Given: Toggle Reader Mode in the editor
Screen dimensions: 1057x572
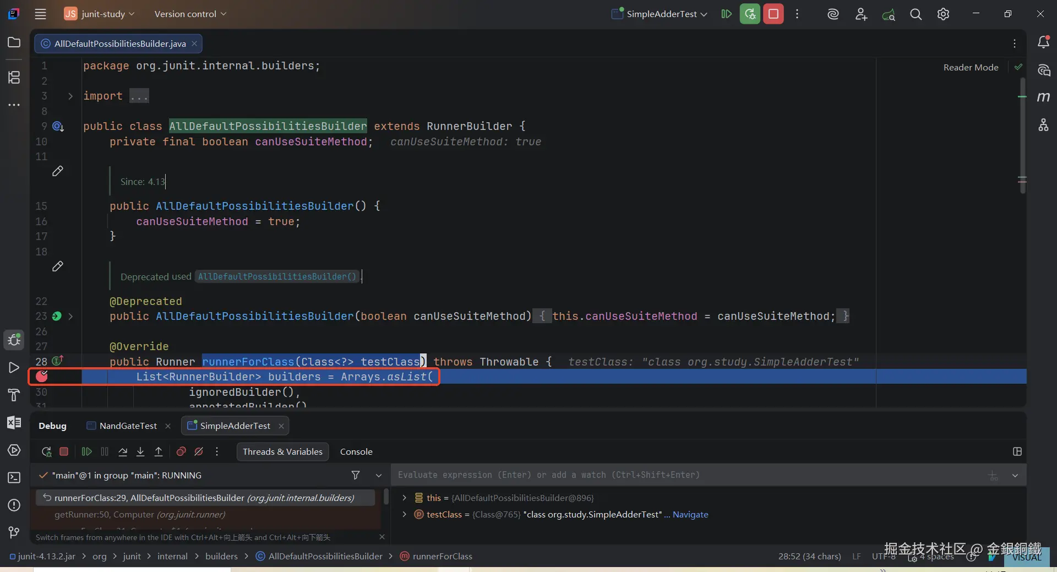Looking at the screenshot, I should pos(971,67).
